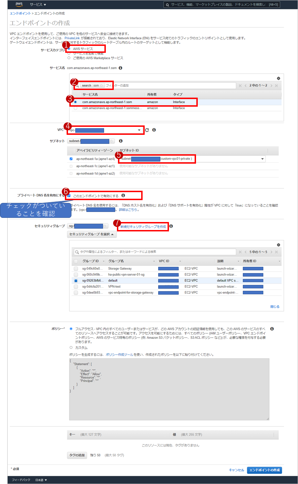
Task: Toggle the select-all security groups checkbox
Action: pos(76,261)
